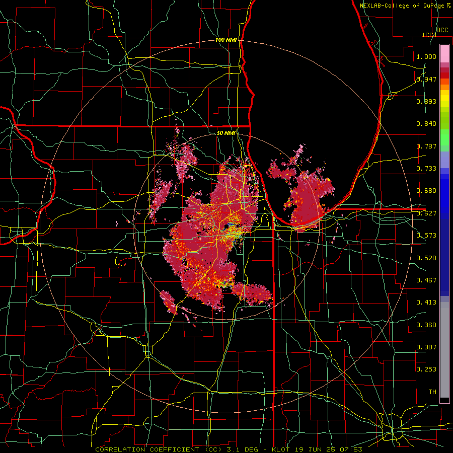The height and width of the screenshot is (453, 453).
Task: Click the 0.627 scale value
Action: [426, 213]
